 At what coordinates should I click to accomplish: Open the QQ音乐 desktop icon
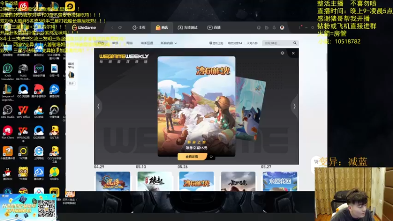[54, 173]
